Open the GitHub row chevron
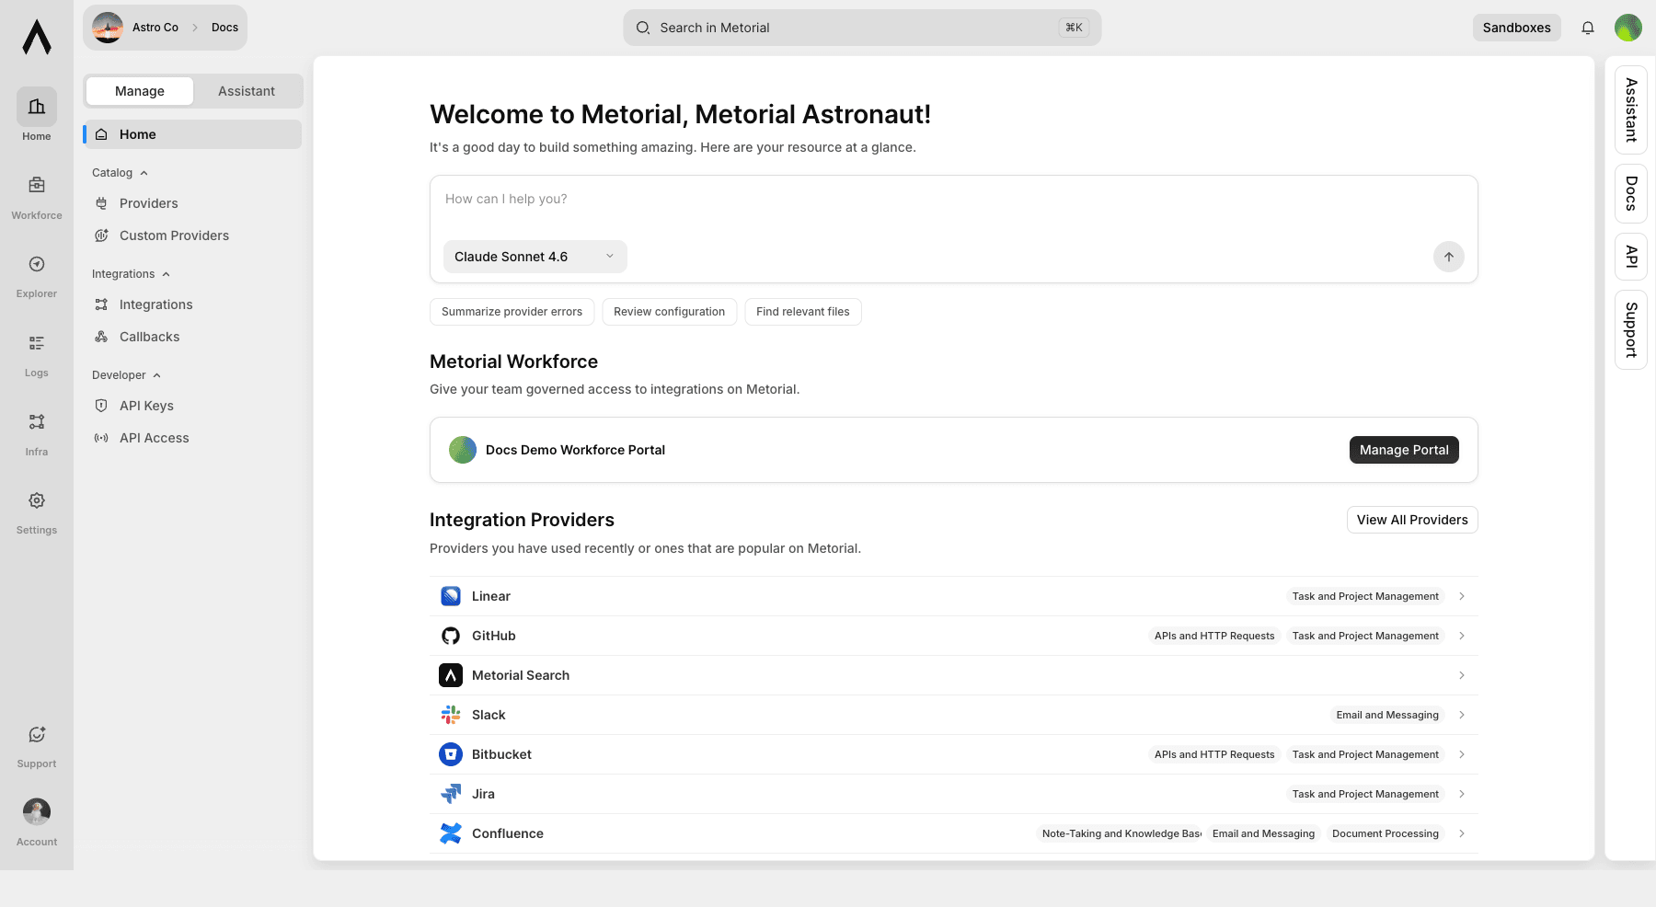1656x907 pixels. pos(1462,636)
